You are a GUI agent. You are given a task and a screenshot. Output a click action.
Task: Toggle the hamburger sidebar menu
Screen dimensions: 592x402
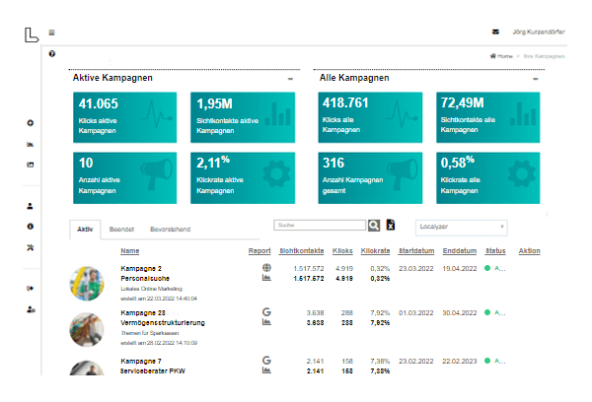[51, 33]
